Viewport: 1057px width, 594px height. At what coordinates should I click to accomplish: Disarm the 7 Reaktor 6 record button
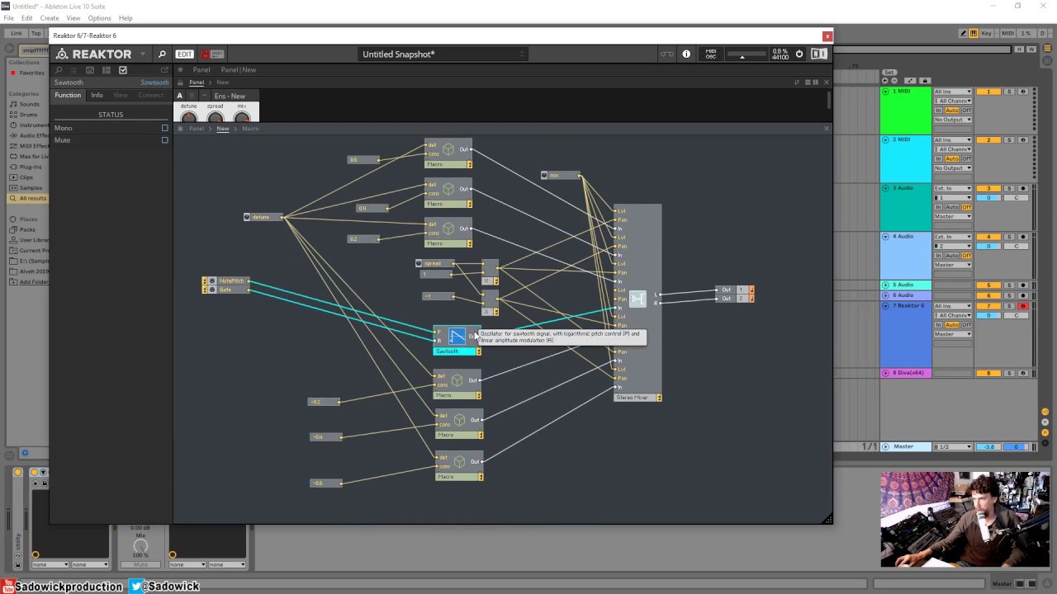click(1022, 306)
